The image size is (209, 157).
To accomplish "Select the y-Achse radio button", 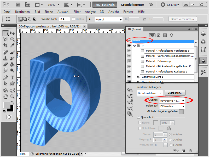I will (x=170, y=140).
